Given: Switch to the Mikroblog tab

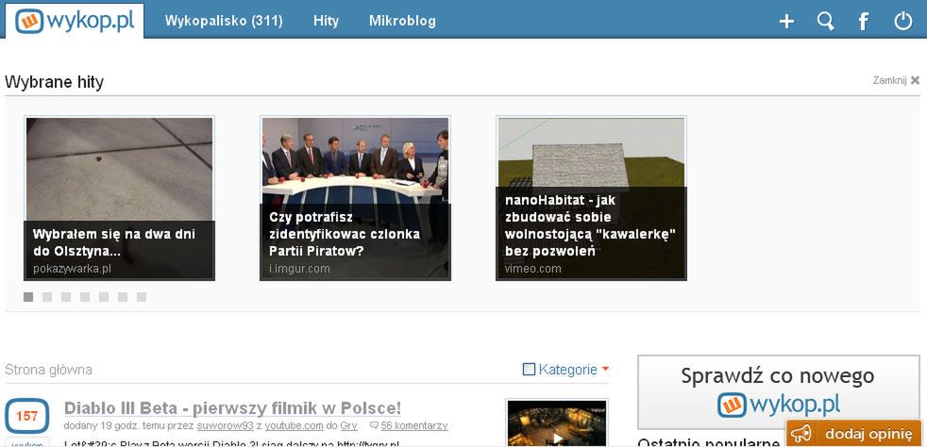Looking at the screenshot, I should coord(402,21).
